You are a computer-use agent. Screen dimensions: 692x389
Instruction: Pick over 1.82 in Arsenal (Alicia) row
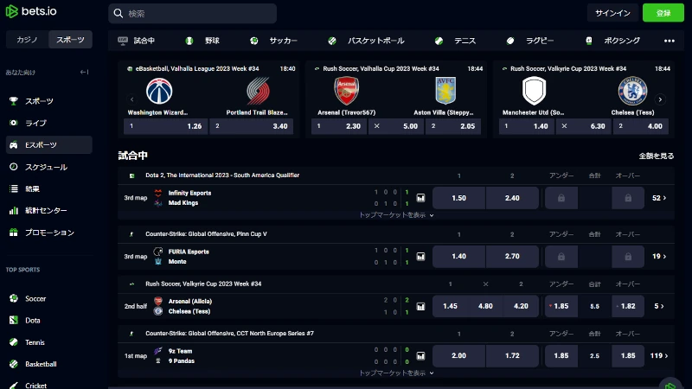(628, 306)
